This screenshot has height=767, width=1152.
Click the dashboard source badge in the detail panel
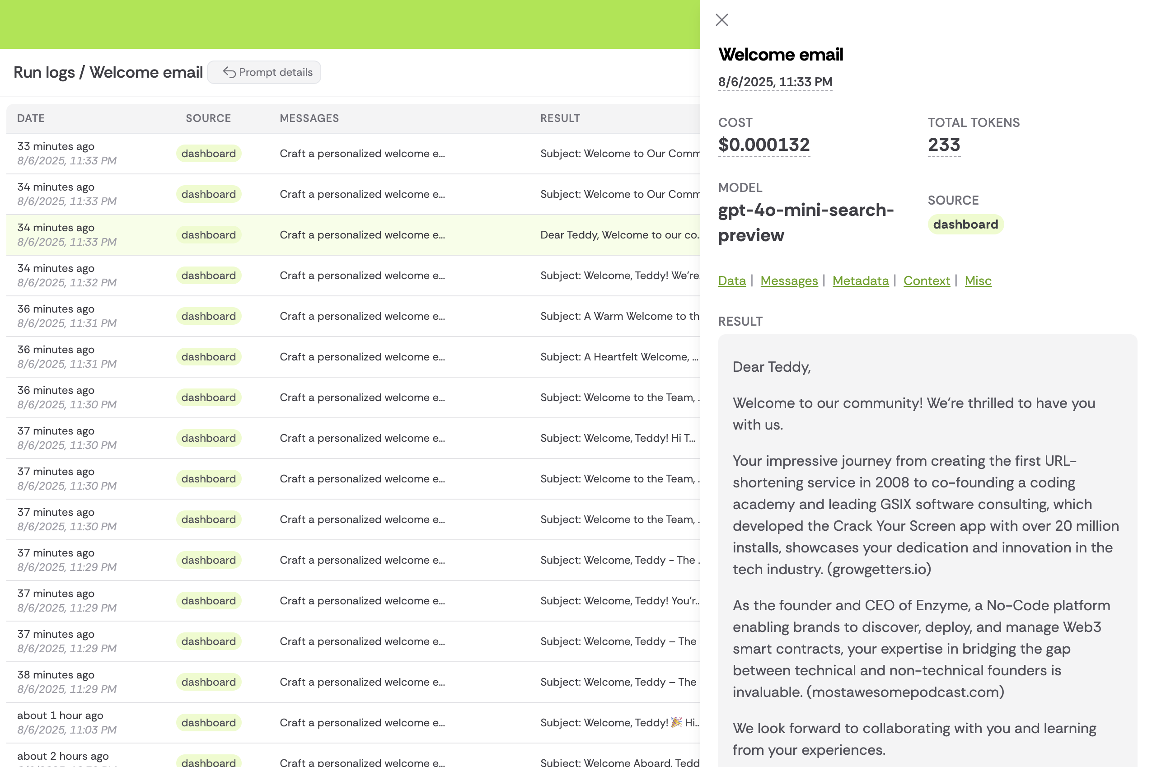click(965, 224)
